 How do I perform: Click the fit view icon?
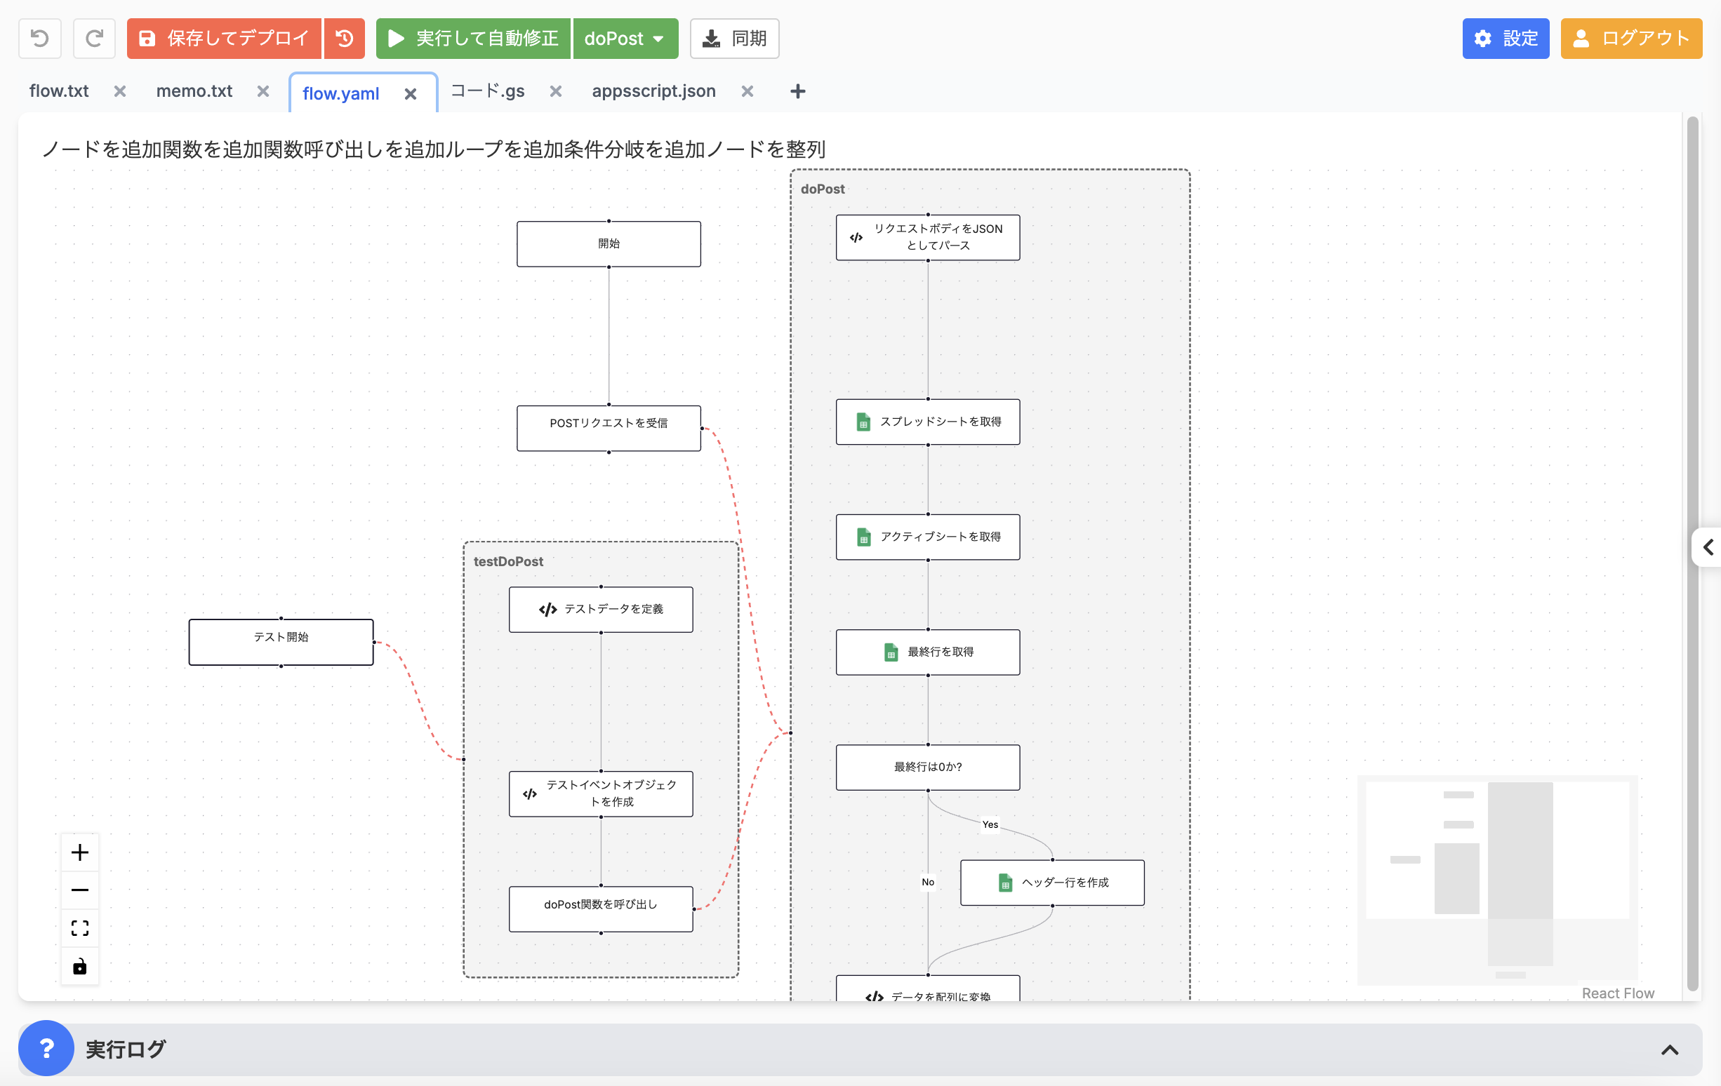coord(80,928)
